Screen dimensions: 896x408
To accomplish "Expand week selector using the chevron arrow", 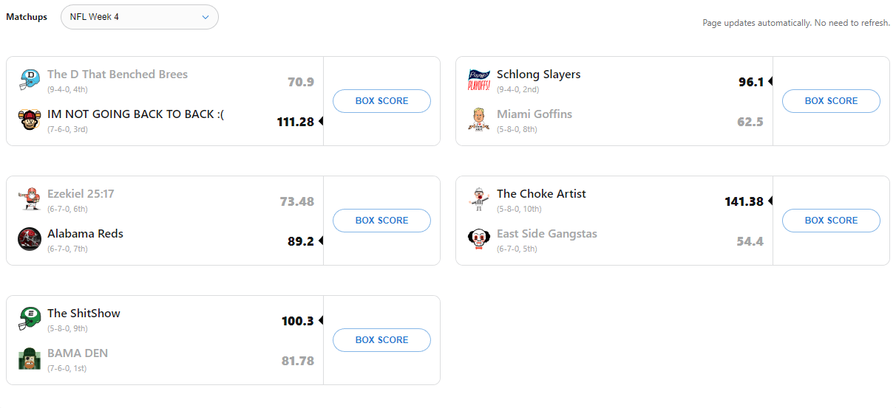I will 206,17.
